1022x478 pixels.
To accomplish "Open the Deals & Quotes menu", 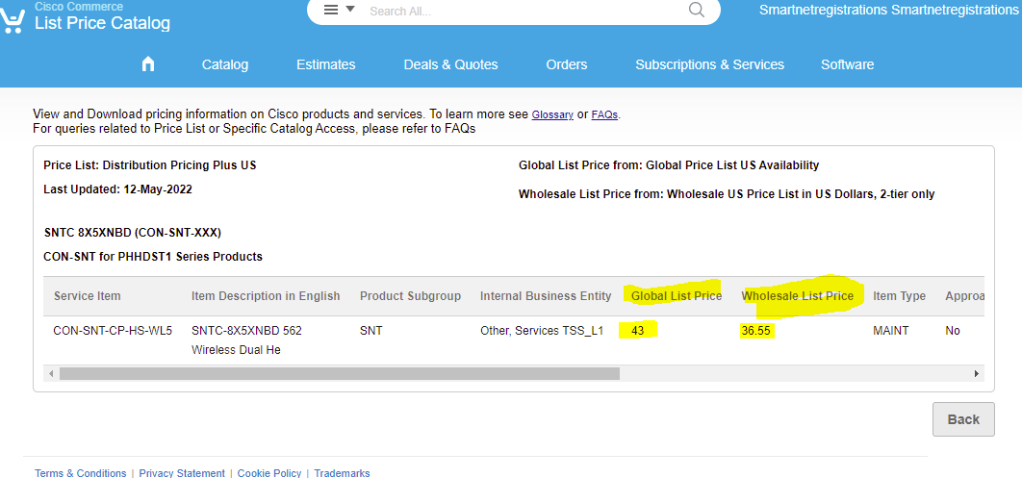I will (450, 64).
